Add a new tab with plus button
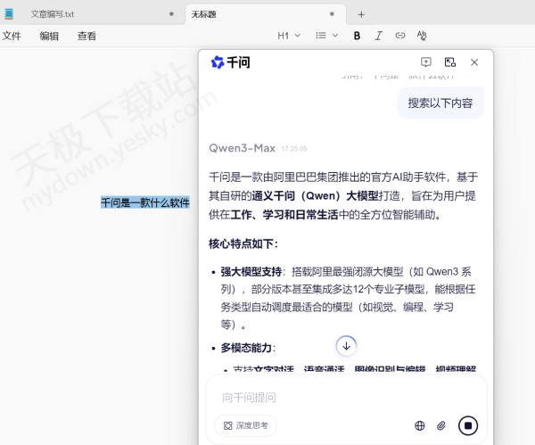This screenshot has width=535, height=445. click(361, 14)
